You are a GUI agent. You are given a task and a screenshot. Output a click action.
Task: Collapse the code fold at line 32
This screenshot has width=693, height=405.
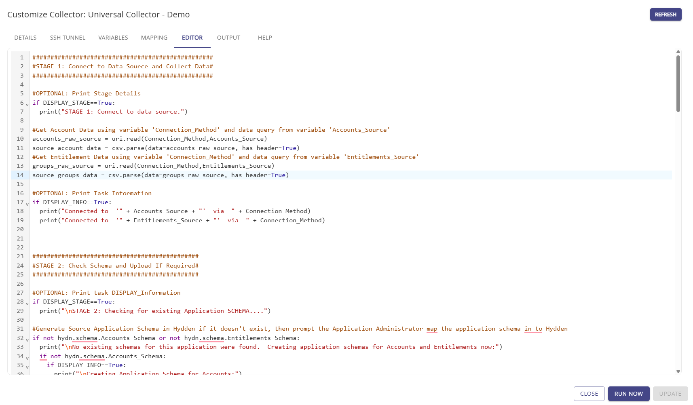click(x=27, y=340)
